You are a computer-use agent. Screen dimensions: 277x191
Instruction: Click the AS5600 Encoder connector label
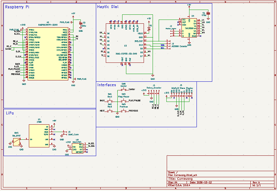pyautogui.click(x=179, y=46)
